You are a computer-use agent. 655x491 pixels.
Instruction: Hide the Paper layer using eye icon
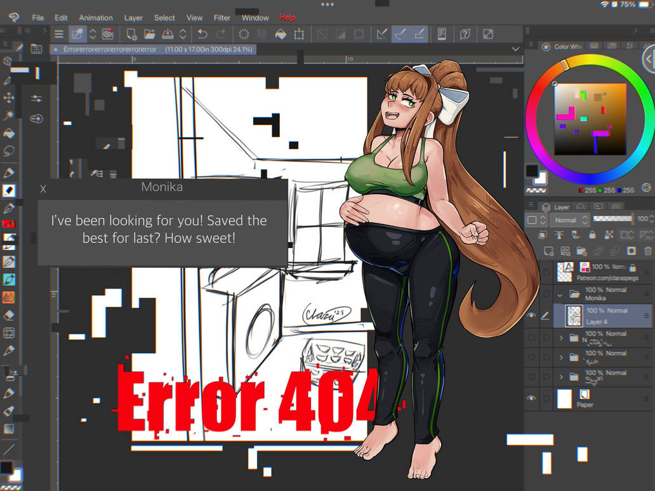[x=531, y=398]
